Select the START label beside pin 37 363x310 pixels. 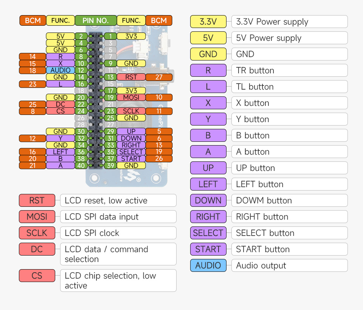coord(131,159)
